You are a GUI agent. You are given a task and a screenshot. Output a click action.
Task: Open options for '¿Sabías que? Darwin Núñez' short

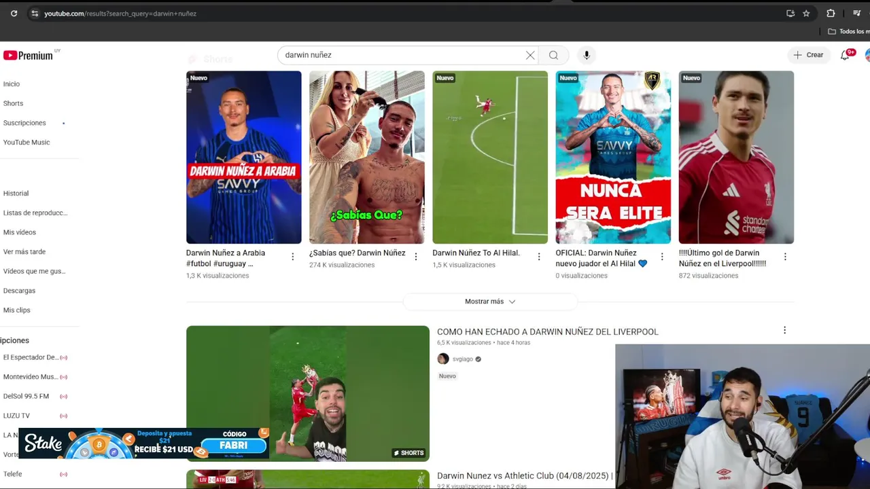click(x=416, y=257)
